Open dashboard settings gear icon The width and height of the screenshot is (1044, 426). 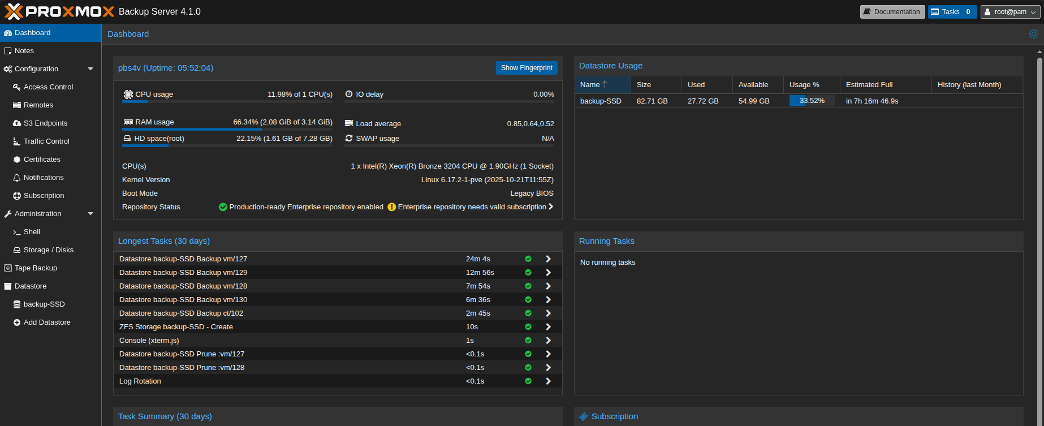(1033, 34)
